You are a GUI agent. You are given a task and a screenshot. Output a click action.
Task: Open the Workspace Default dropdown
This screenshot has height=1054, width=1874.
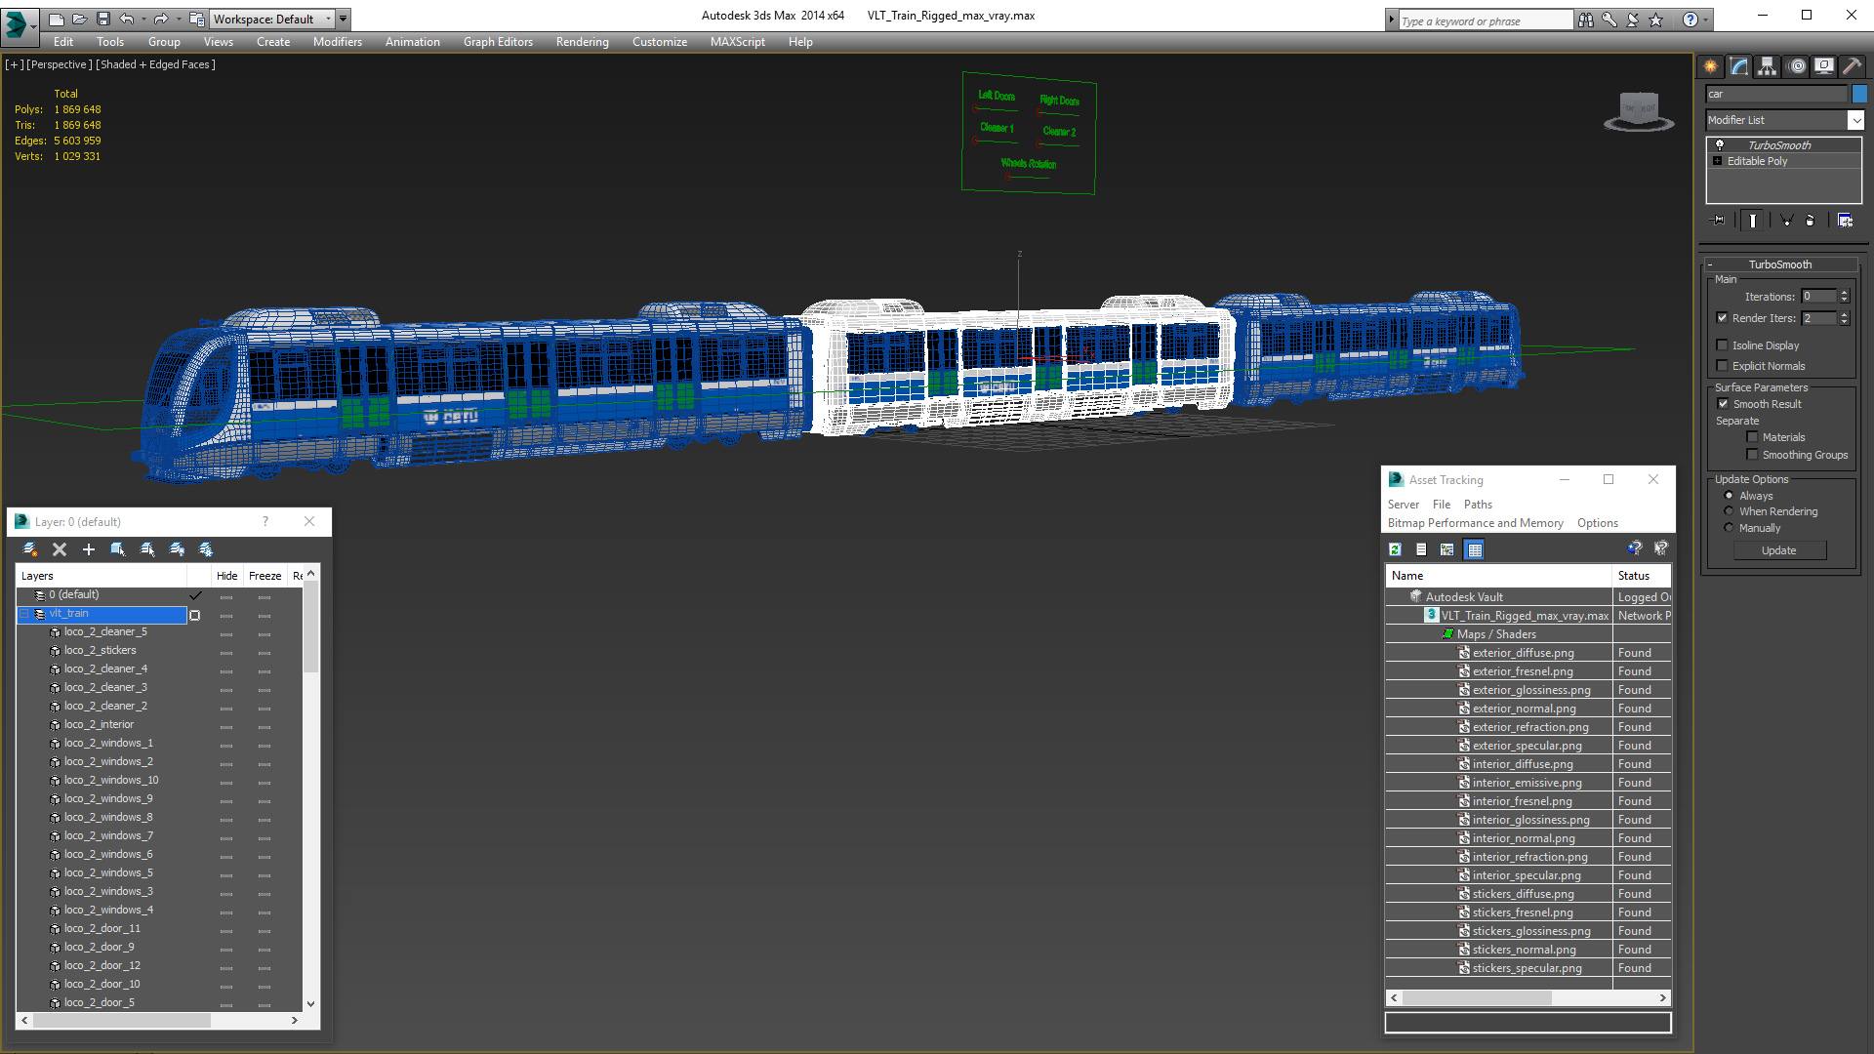(x=271, y=19)
